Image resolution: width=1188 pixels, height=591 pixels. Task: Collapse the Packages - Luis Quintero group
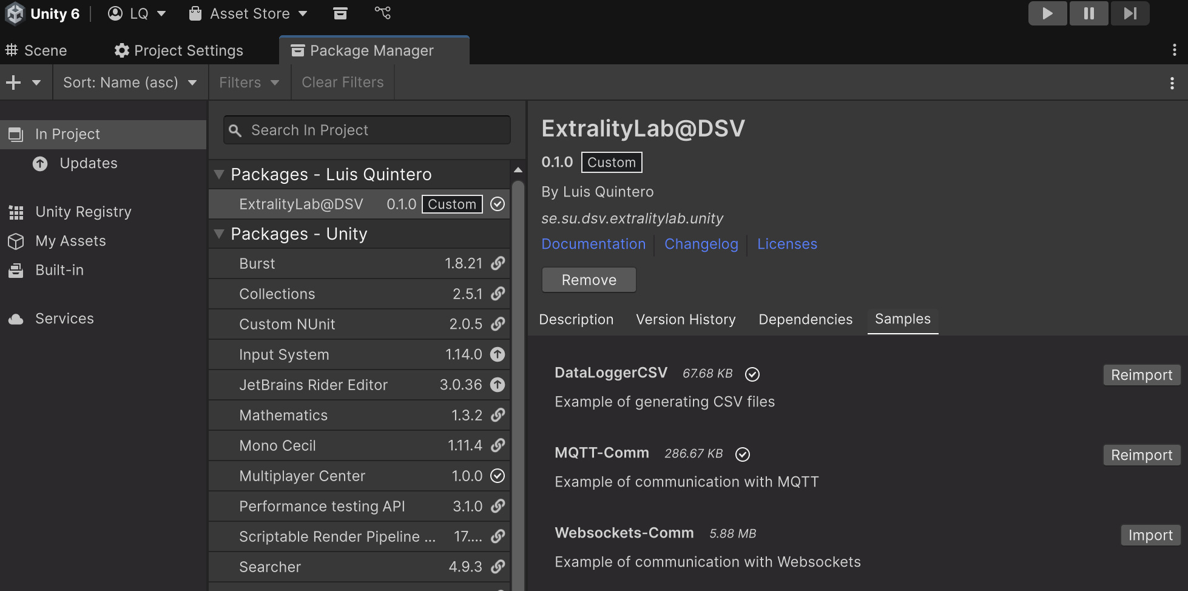pyautogui.click(x=220, y=175)
